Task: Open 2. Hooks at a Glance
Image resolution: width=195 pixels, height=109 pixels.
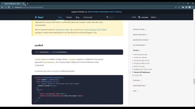Action: coord(140,58)
